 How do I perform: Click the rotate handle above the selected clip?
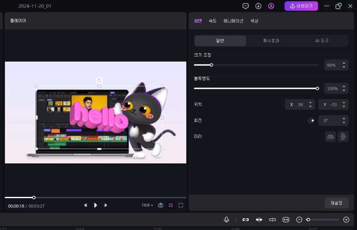tap(99, 80)
